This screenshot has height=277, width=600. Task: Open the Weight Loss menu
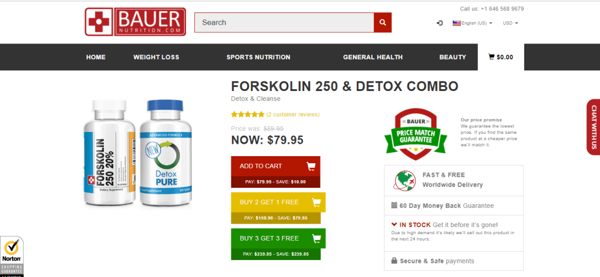(156, 57)
